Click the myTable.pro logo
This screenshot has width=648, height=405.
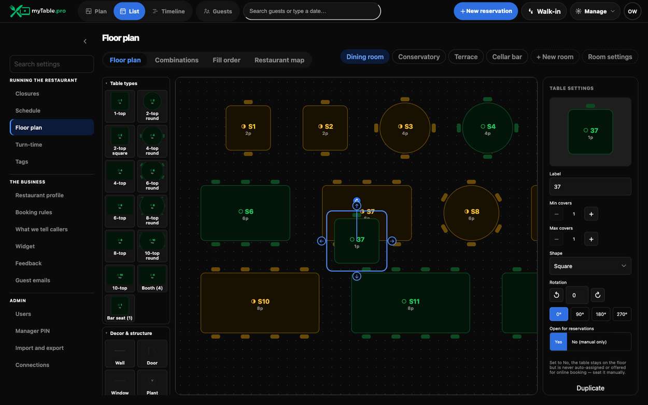pyautogui.click(x=38, y=11)
